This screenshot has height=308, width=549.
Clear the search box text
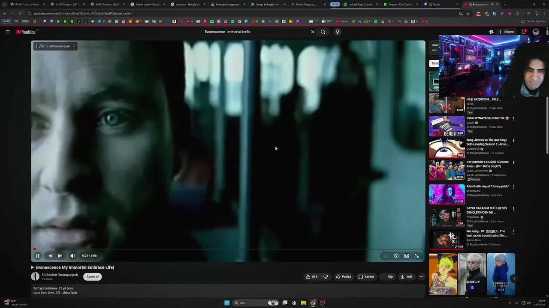(313, 32)
